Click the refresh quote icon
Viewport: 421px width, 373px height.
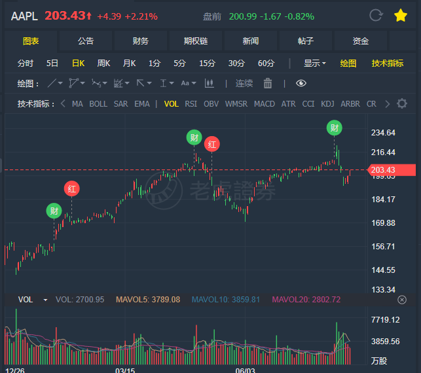coord(376,15)
